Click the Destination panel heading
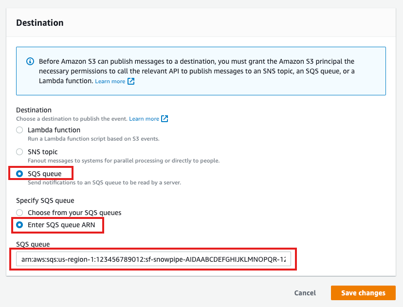This screenshot has width=403, height=307. coord(40,23)
